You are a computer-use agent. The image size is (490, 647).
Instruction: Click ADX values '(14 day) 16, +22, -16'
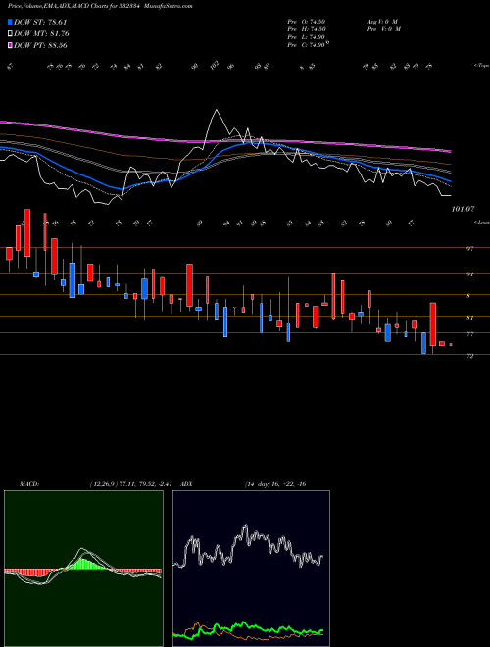coord(275,484)
